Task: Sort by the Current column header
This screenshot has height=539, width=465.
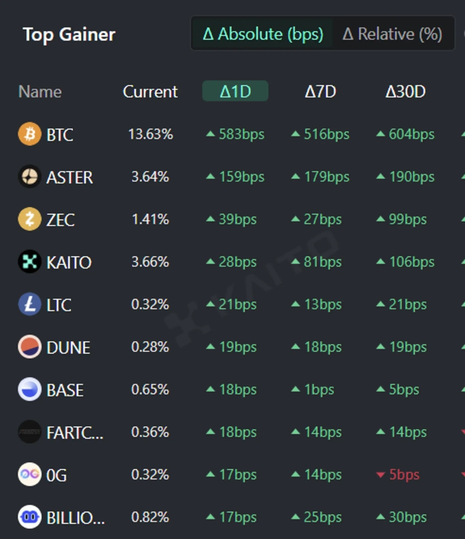Action: tap(150, 91)
